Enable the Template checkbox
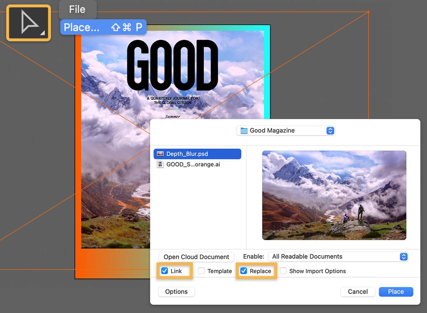 coord(201,271)
